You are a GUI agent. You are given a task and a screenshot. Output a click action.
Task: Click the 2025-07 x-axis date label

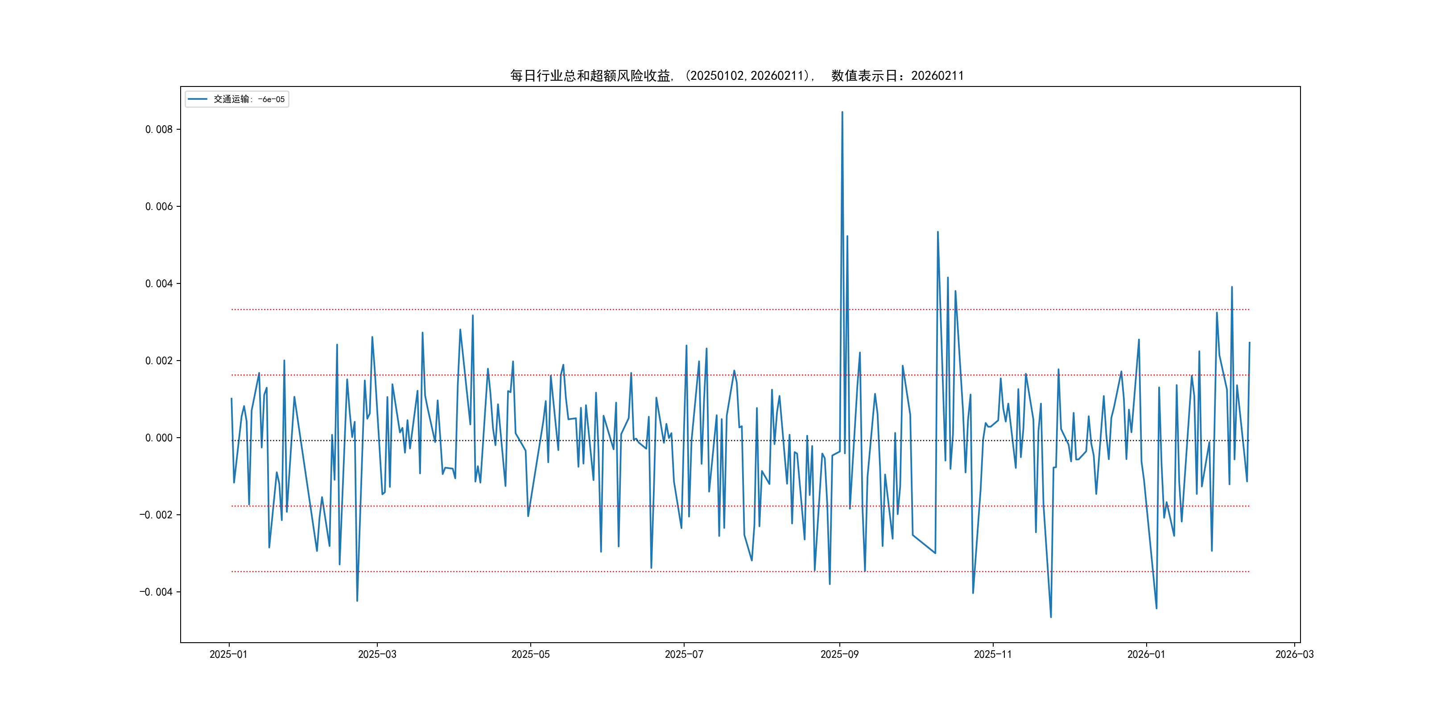point(684,654)
